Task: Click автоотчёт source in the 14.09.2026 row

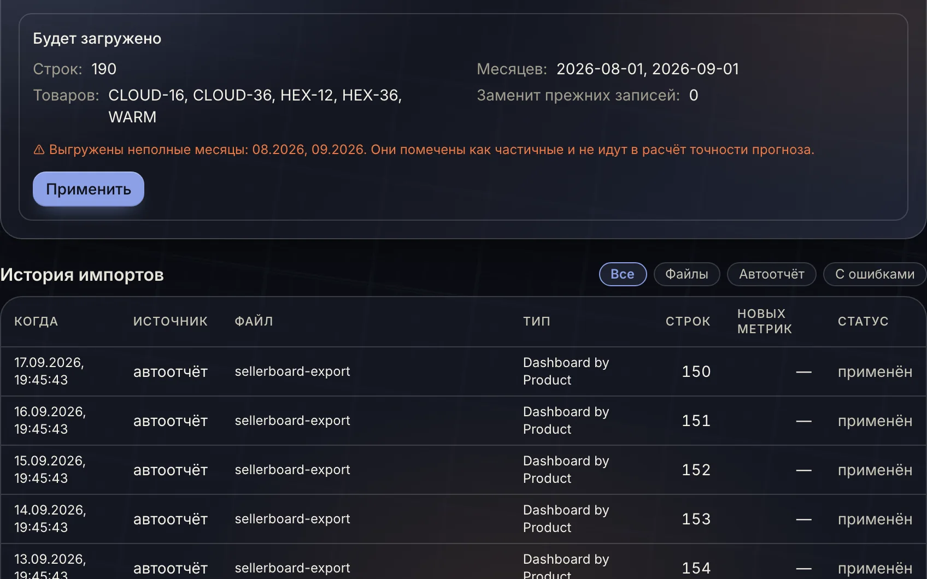Action: pyautogui.click(x=171, y=519)
